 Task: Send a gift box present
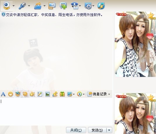(62, 94)
